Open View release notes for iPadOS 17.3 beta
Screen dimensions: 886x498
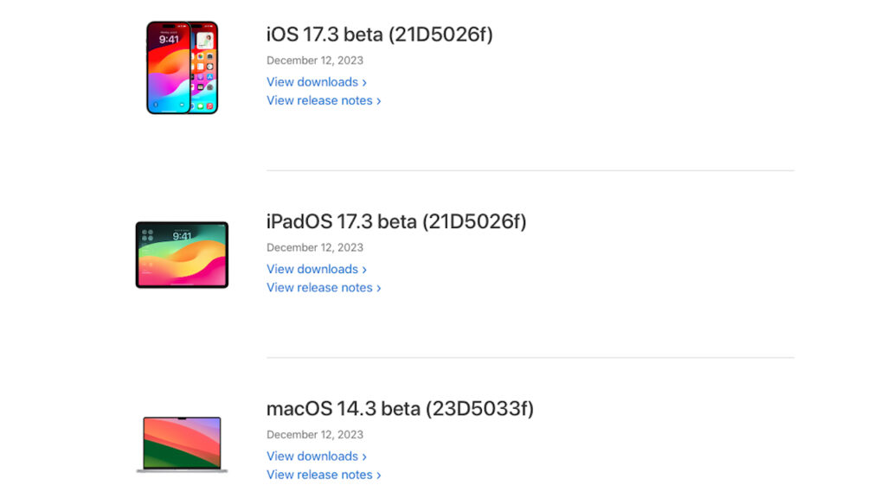(x=318, y=287)
